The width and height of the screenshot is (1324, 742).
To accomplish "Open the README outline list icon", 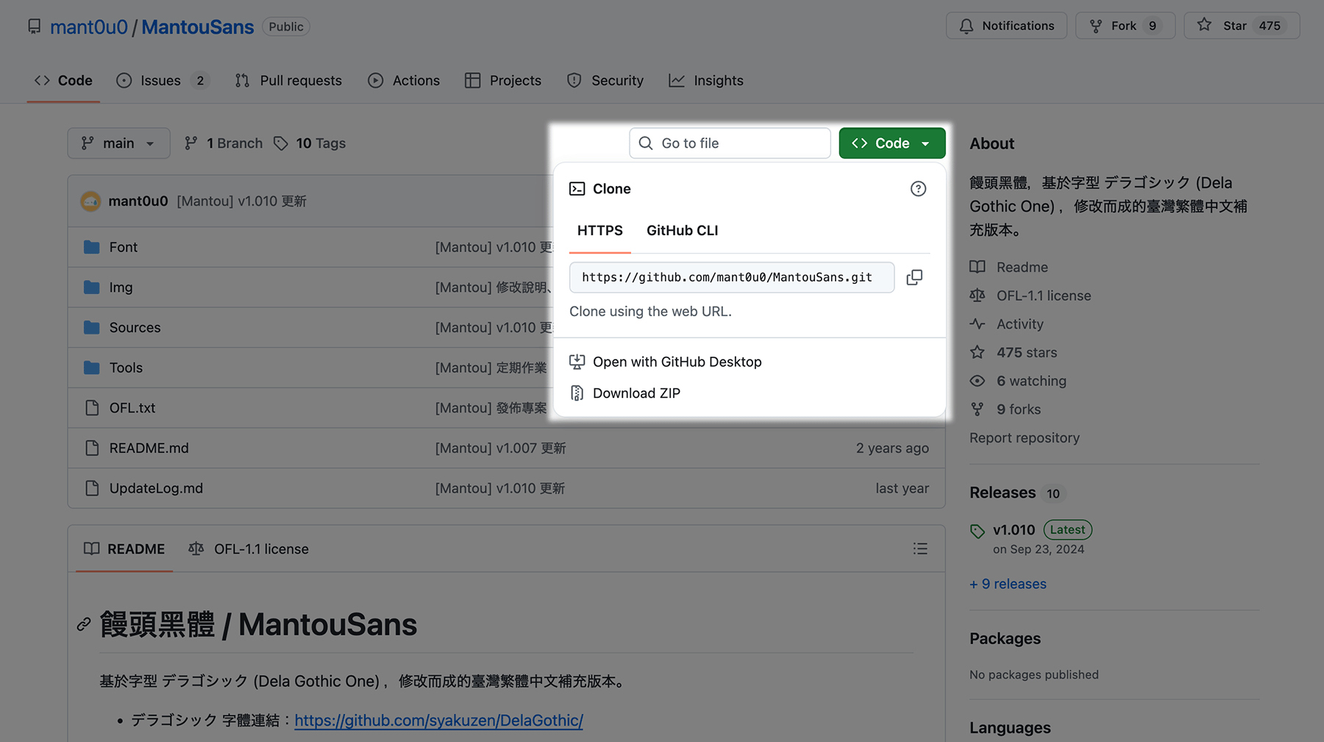I will (919, 549).
